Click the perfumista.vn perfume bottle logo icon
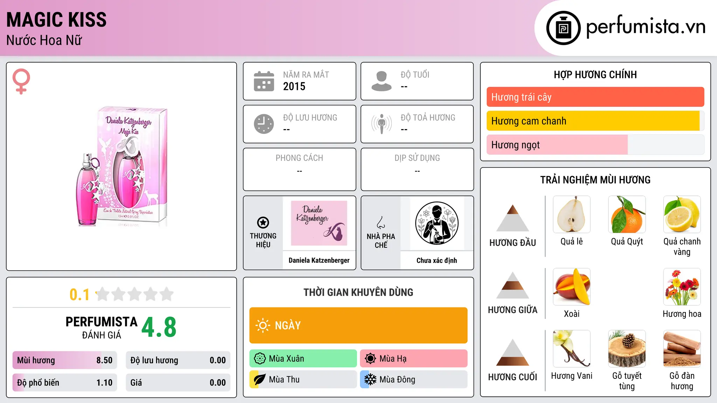This screenshot has height=403, width=717. pyautogui.click(x=563, y=28)
